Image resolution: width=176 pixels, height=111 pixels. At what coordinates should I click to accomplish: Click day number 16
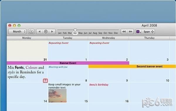tap(127, 101)
